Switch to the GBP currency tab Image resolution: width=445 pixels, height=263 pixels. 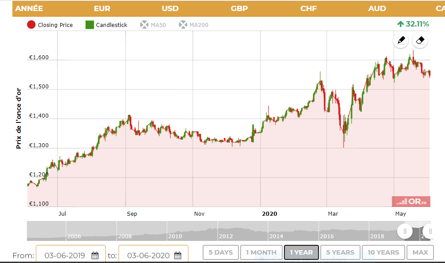click(239, 8)
